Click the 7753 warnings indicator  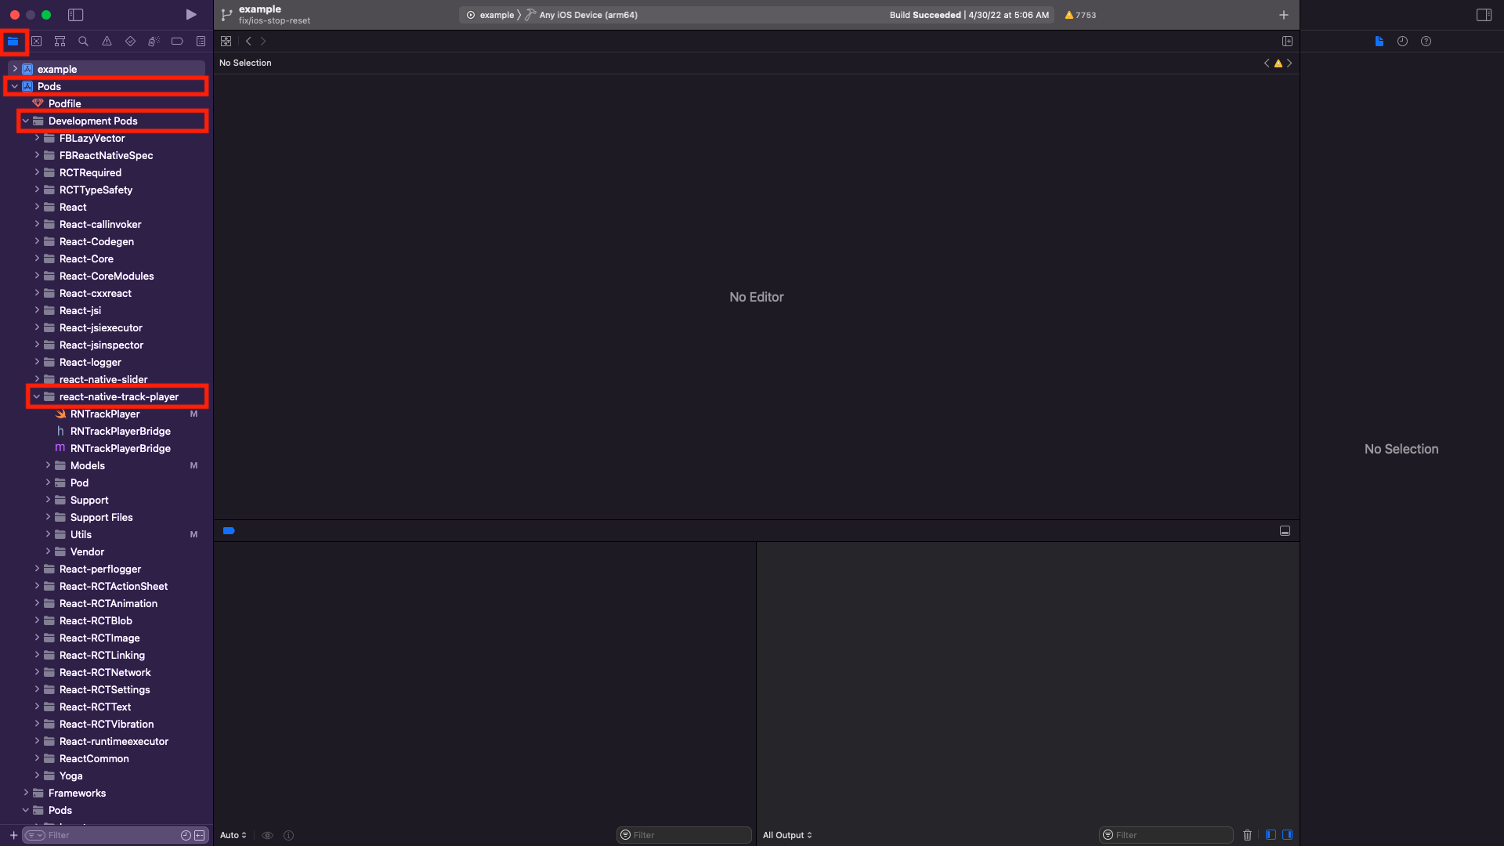click(1079, 14)
